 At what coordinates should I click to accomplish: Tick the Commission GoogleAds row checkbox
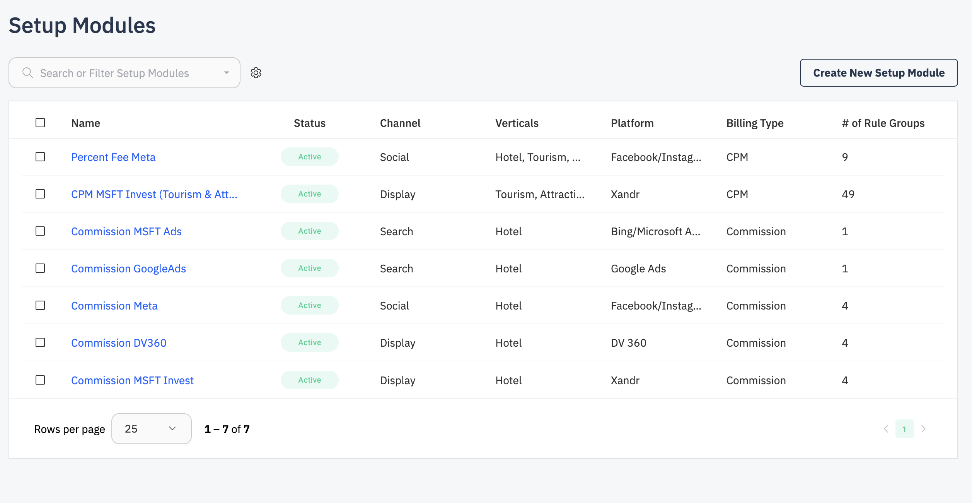(40, 268)
